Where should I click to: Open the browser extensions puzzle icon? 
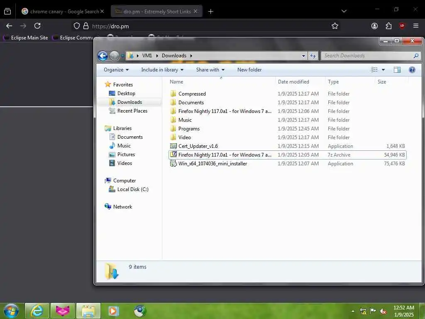tap(388, 26)
